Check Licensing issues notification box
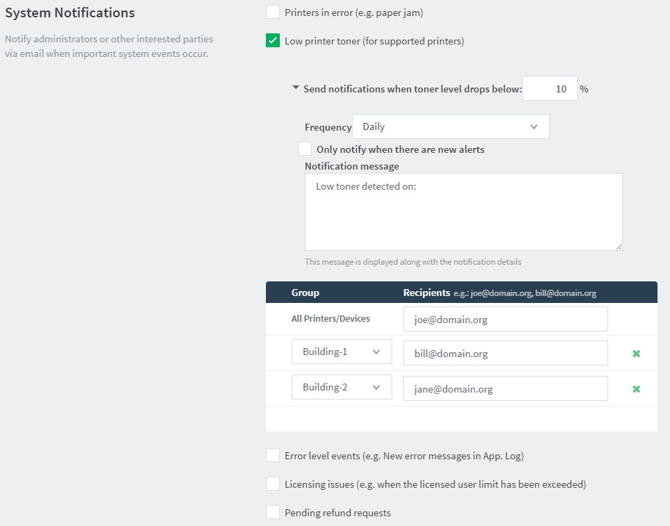The height and width of the screenshot is (526, 670). pos(273,484)
